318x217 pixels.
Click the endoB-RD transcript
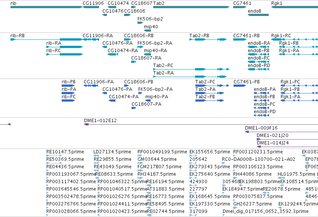pyautogui.click(x=258, y=69)
